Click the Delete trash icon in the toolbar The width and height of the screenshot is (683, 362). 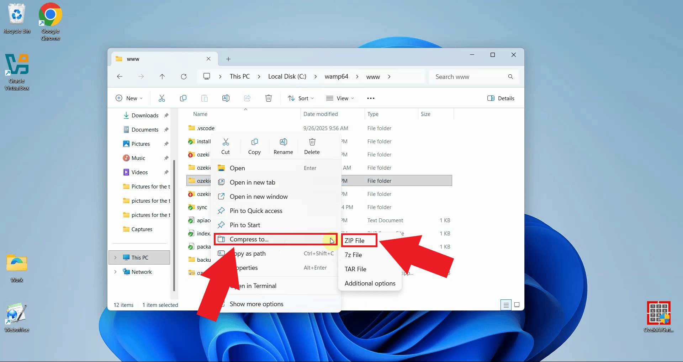269,98
